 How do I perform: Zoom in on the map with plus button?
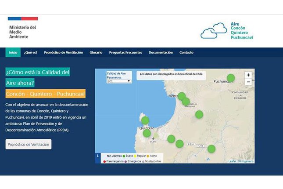tap(248, 75)
